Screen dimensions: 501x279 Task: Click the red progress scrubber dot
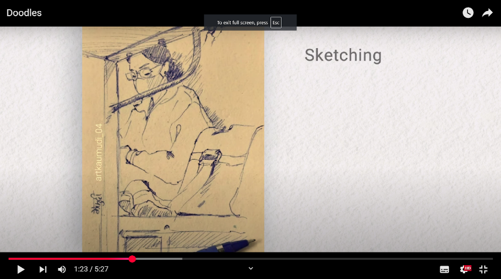pyautogui.click(x=132, y=259)
